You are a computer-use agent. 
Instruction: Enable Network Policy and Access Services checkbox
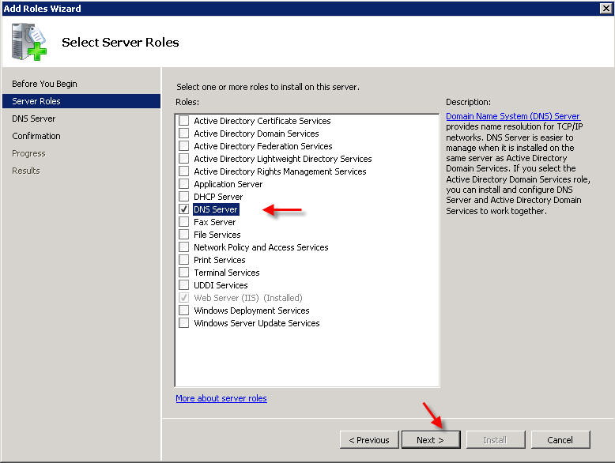(183, 247)
